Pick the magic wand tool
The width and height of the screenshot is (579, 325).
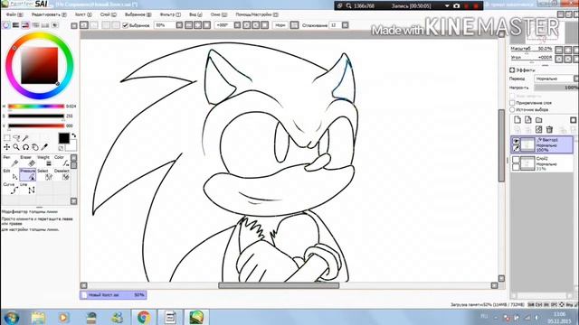[x=25, y=138]
